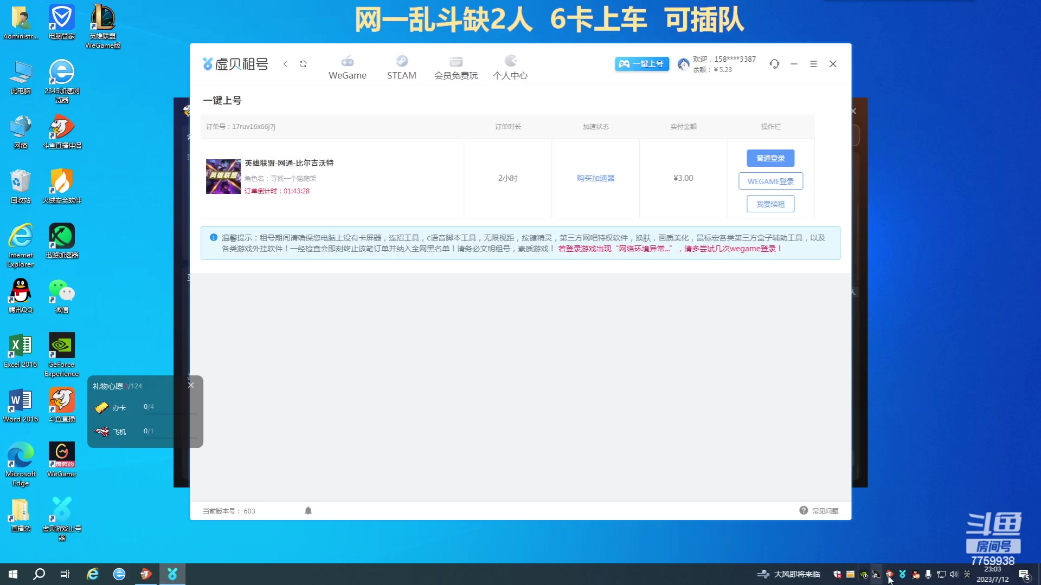Open the 2345加速浏览器 shortcut
Image resolution: width=1041 pixels, height=585 pixels.
coord(62,81)
